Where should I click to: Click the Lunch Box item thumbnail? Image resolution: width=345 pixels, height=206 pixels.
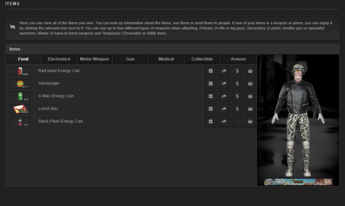pos(20,109)
